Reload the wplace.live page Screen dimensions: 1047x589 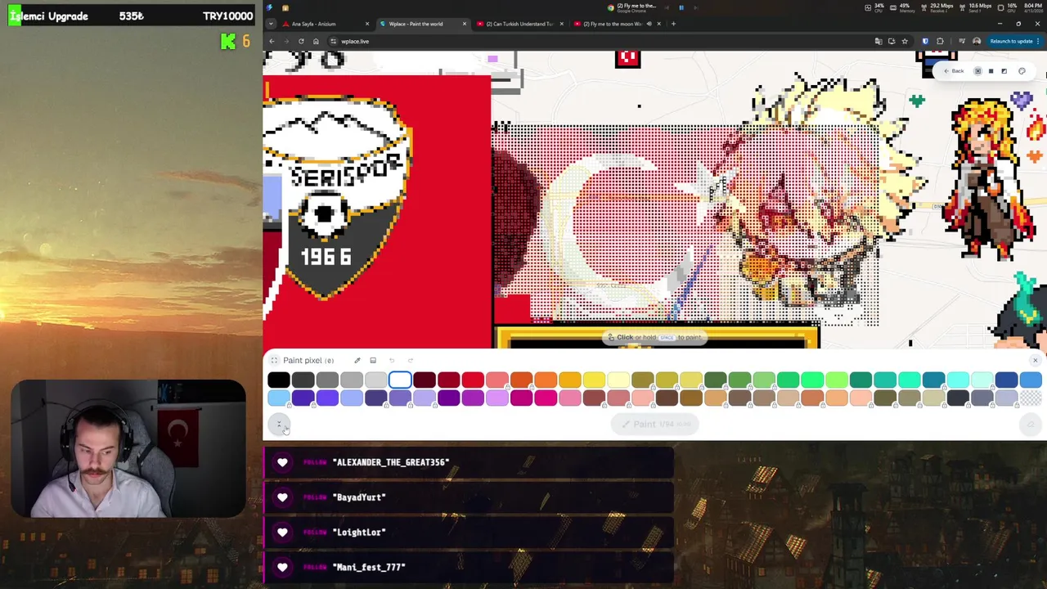[301, 41]
